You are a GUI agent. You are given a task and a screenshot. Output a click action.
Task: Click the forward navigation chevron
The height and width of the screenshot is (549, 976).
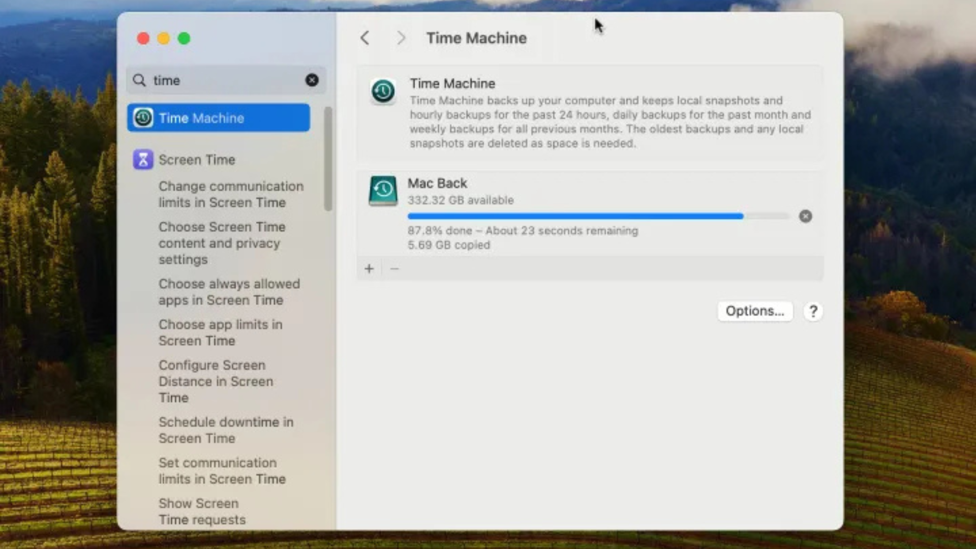401,38
